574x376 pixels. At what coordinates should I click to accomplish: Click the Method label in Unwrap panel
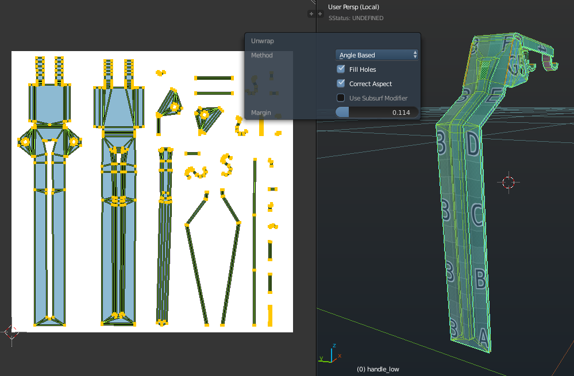(x=262, y=55)
